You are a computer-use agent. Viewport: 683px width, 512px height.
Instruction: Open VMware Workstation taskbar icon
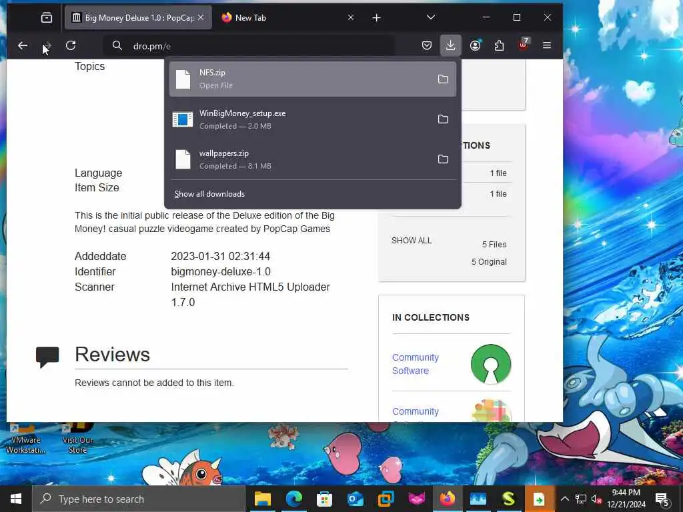point(386,499)
